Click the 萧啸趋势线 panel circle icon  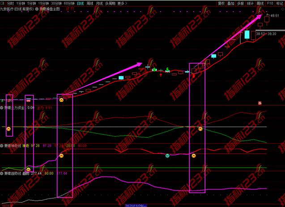click(x=2, y=173)
